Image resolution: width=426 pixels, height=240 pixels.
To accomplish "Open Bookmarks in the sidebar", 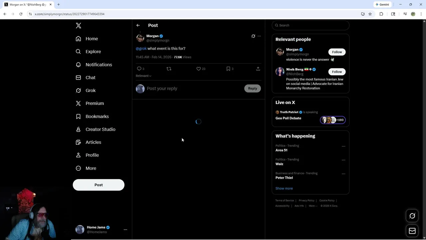I will (92, 116).
